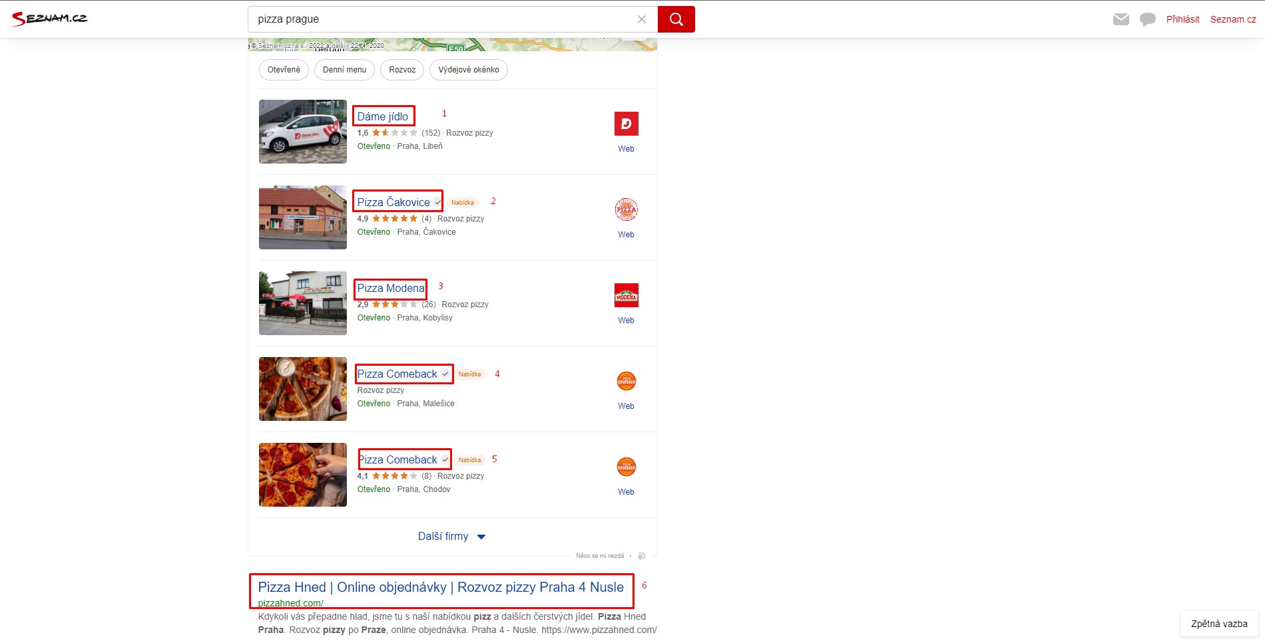Click the verified checkmark beside Pizza Comeback Chodov
The width and height of the screenshot is (1265, 643).
pyautogui.click(x=445, y=459)
